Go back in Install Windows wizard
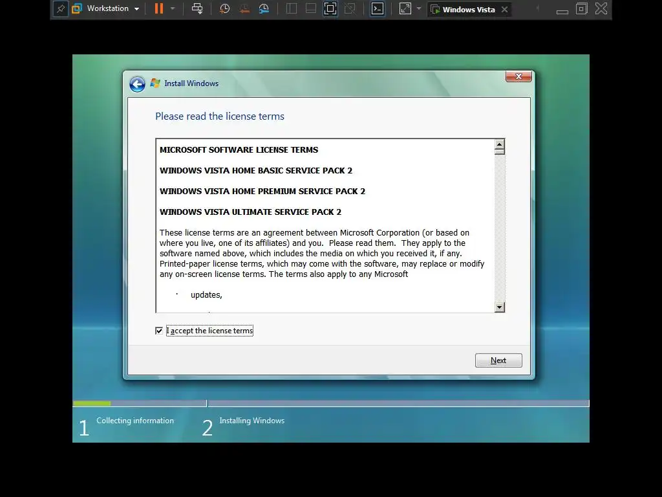662x497 pixels. 137,84
